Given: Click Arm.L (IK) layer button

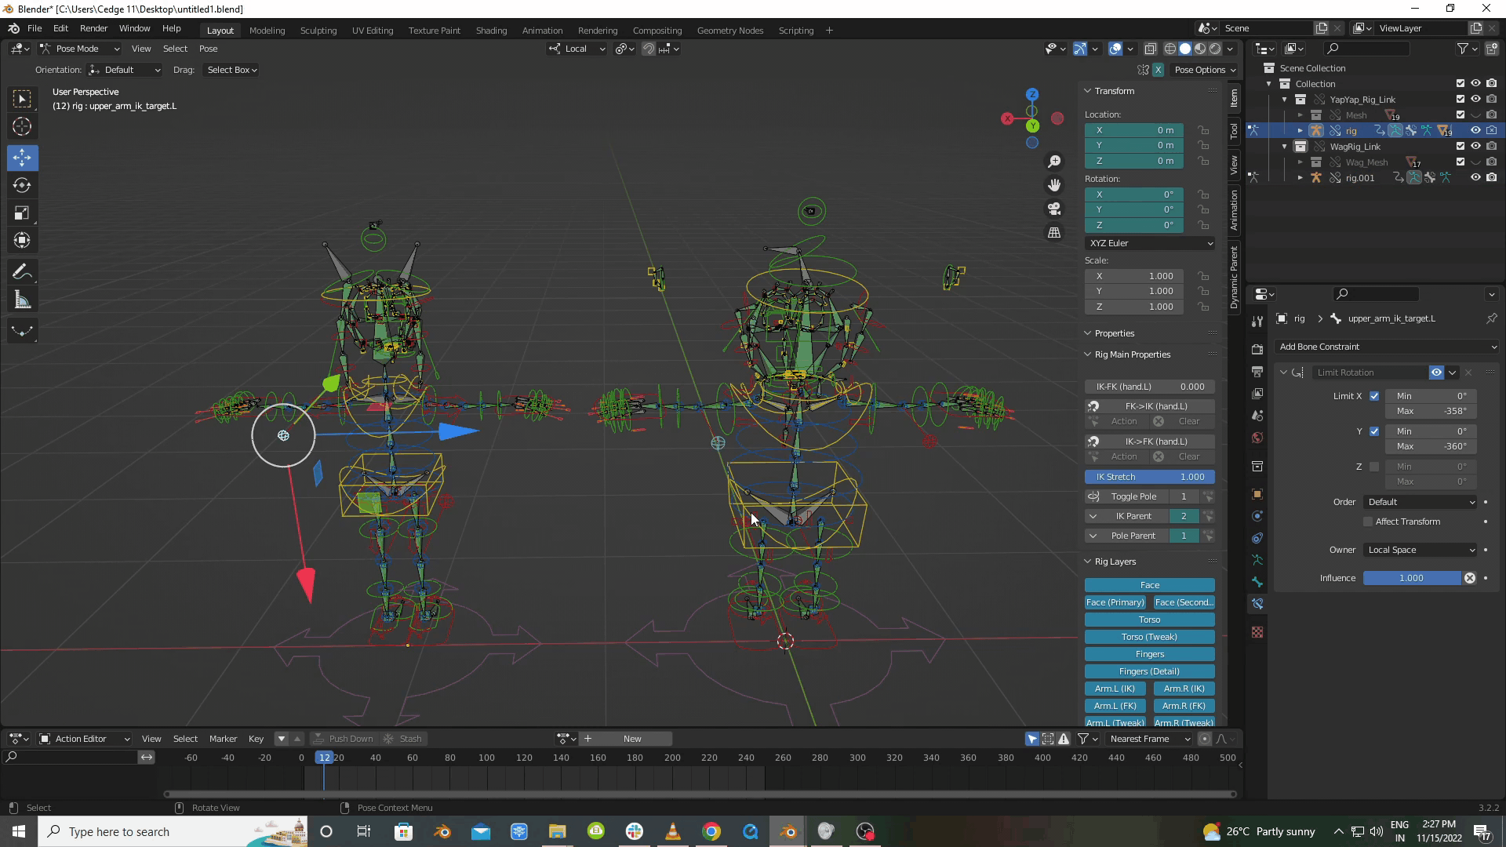Looking at the screenshot, I should [1115, 689].
